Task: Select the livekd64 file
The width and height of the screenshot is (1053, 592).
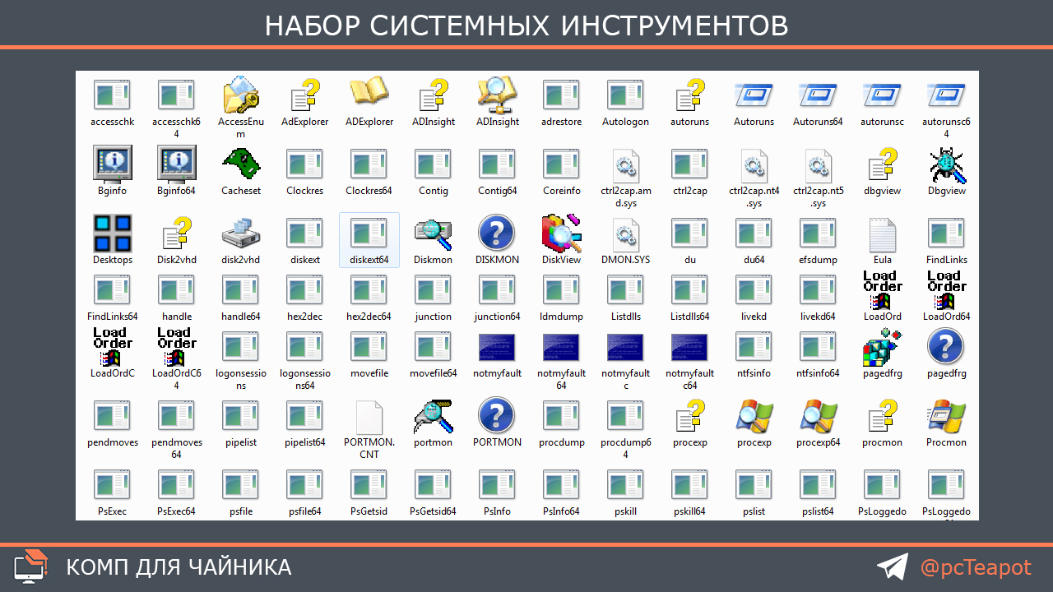Action: [x=818, y=290]
